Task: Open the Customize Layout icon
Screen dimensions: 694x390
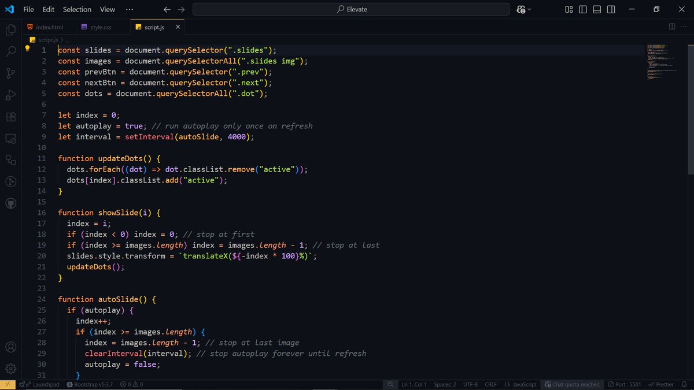Action: (x=569, y=9)
